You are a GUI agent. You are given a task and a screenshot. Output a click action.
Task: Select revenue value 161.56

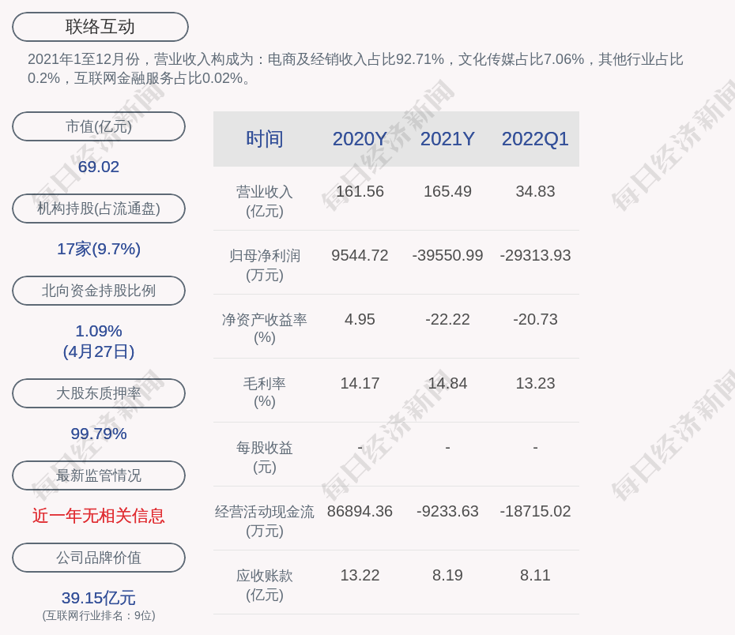[x=360, y=192]
